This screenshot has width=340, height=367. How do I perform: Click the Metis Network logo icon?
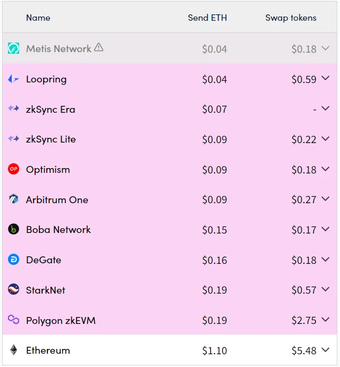[13, 48]
